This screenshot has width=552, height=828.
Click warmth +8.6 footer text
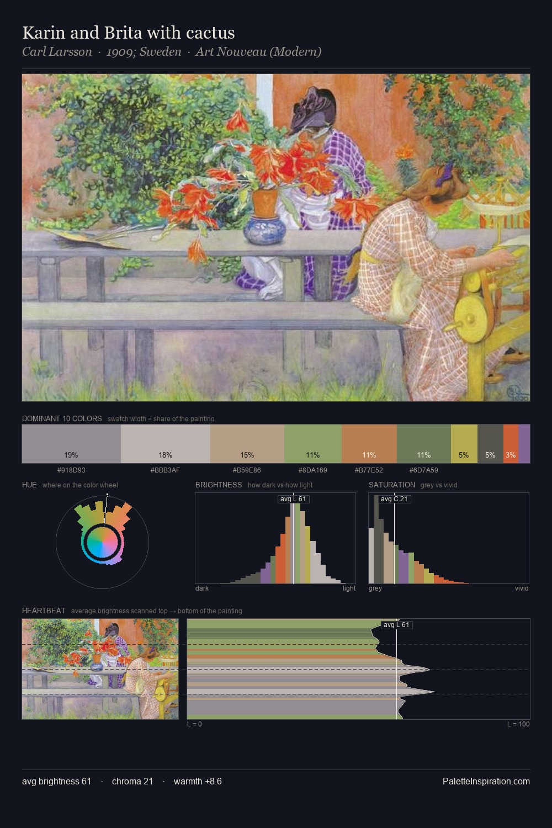pyautogui.click(x=198, y=781)
